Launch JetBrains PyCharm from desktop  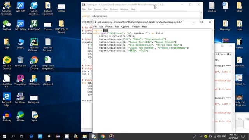[34, 45]
